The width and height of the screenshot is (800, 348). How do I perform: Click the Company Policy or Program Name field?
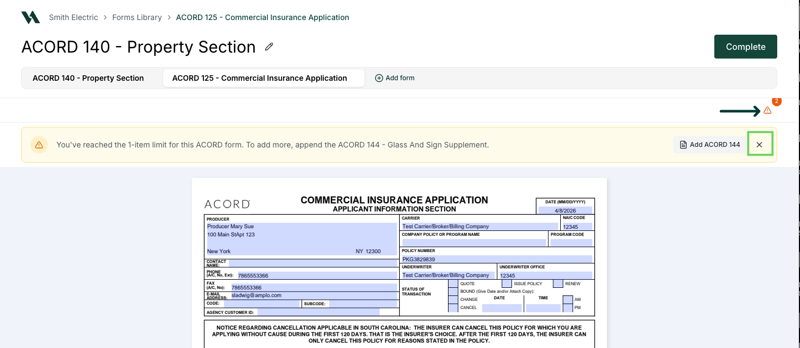[473, 243]
